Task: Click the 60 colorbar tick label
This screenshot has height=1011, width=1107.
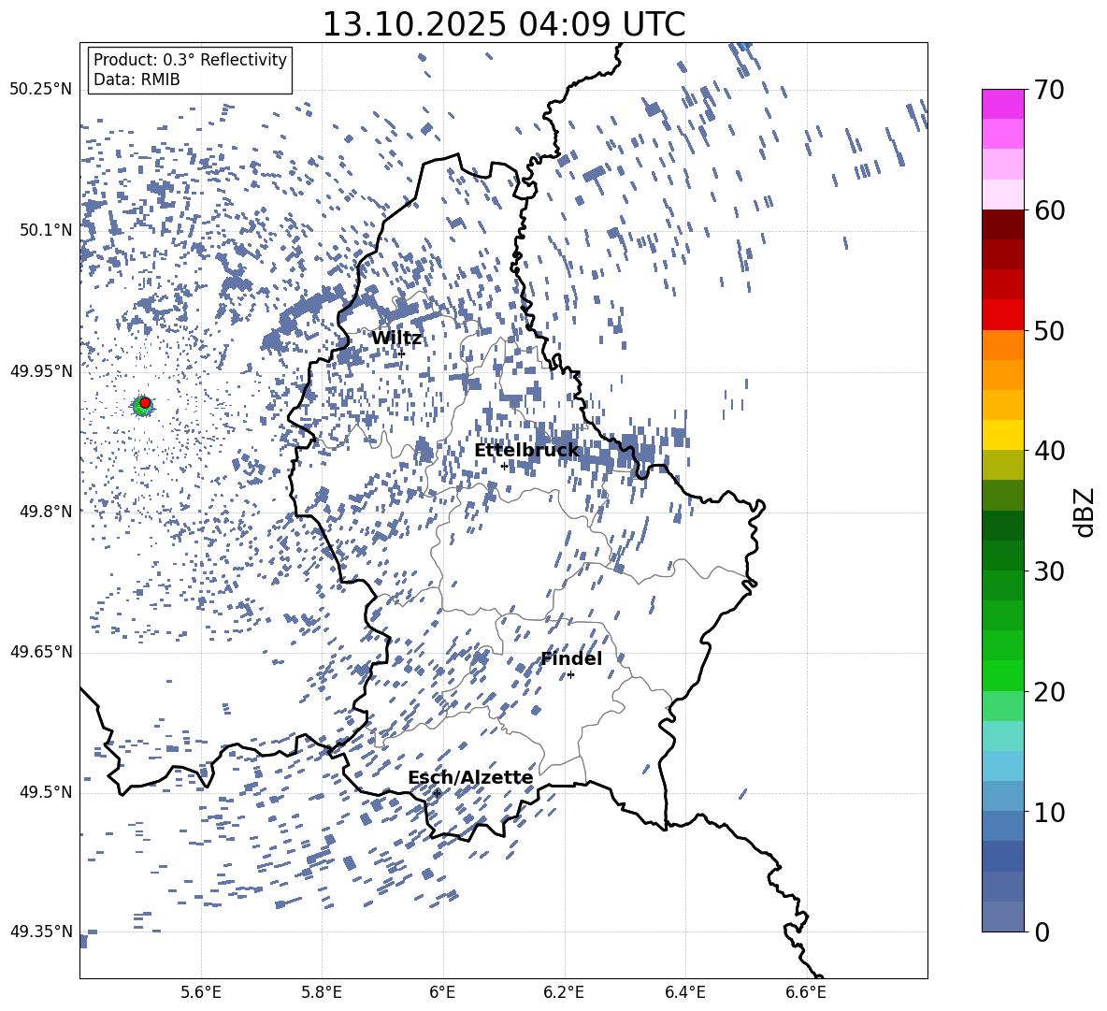Action: coord(1049,210)
